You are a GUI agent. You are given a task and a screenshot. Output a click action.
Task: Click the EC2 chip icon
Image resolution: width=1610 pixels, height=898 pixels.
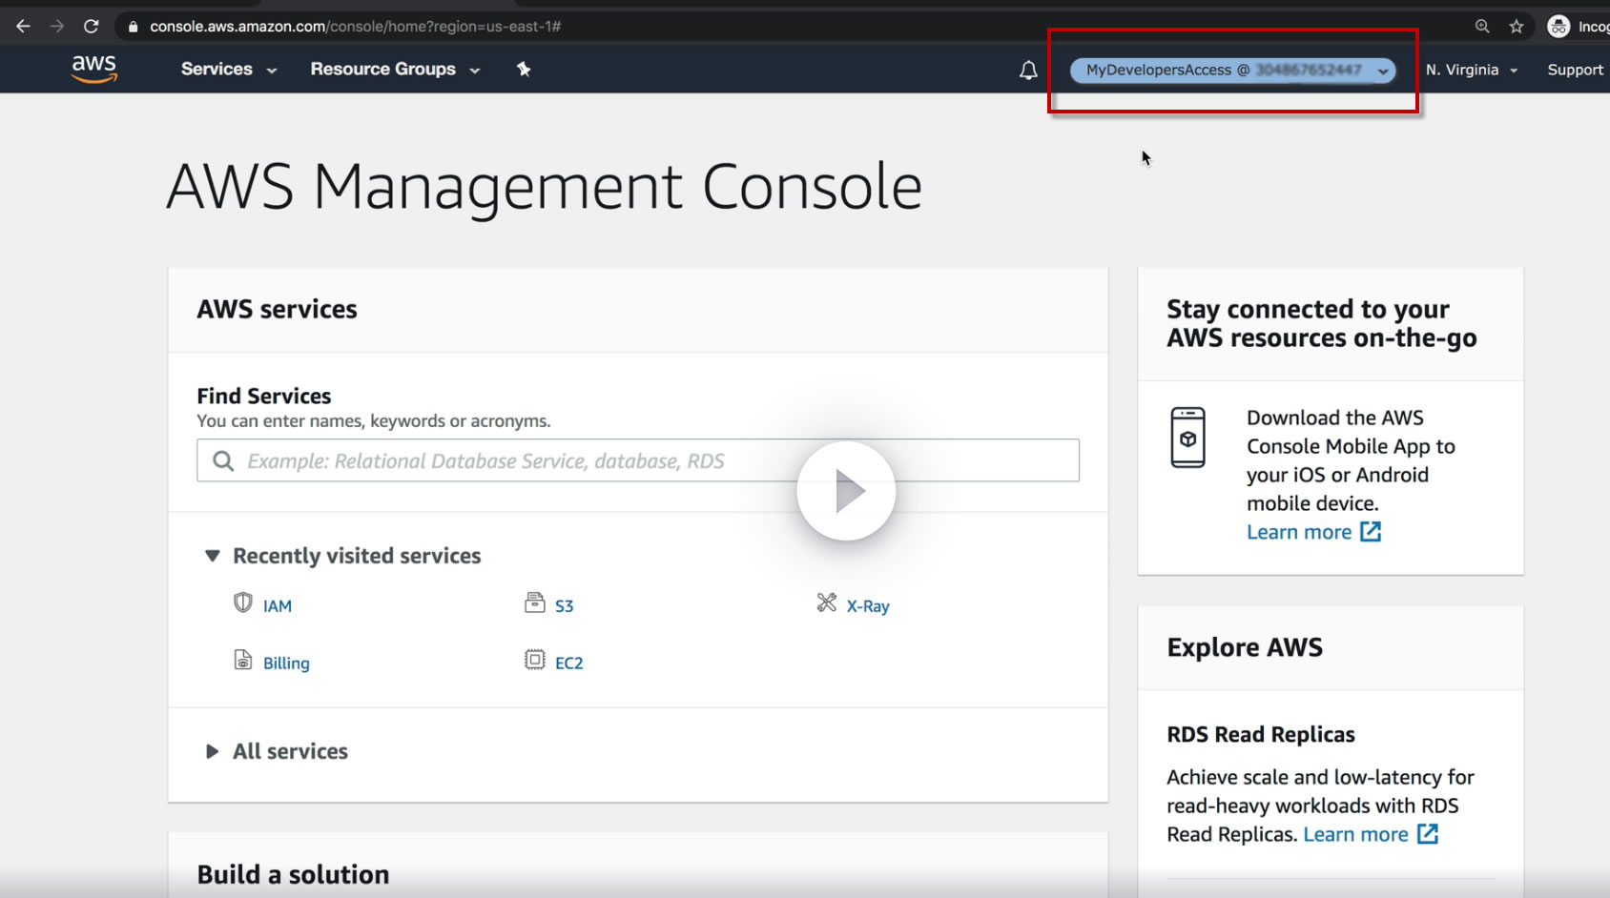coord(534,661)
